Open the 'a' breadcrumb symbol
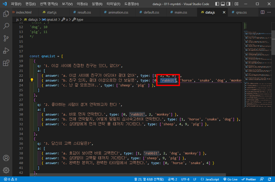275x182 pixels. 65,19
